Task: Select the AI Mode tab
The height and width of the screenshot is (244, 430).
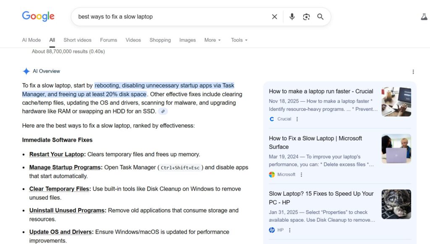Action: [x=31, y=40]
